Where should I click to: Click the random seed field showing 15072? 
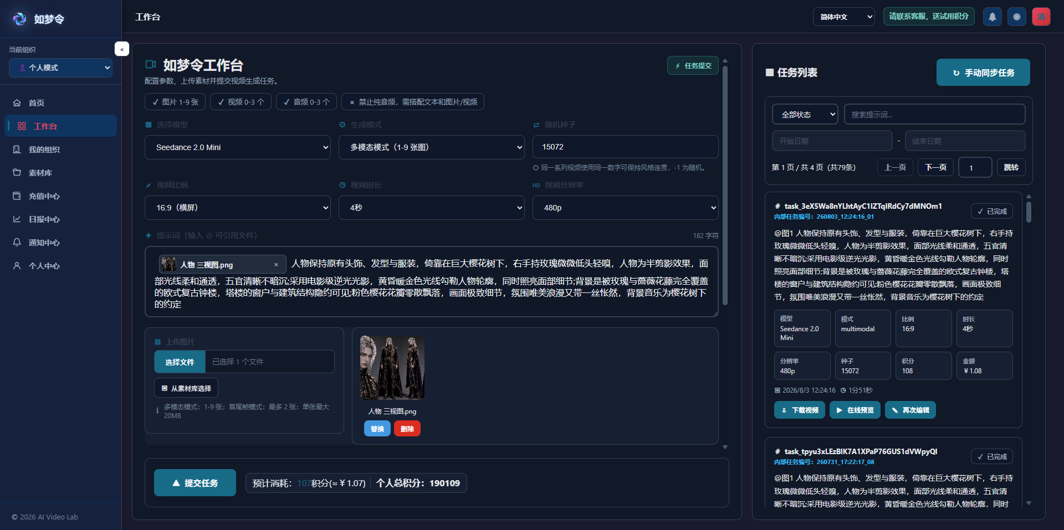626,147
